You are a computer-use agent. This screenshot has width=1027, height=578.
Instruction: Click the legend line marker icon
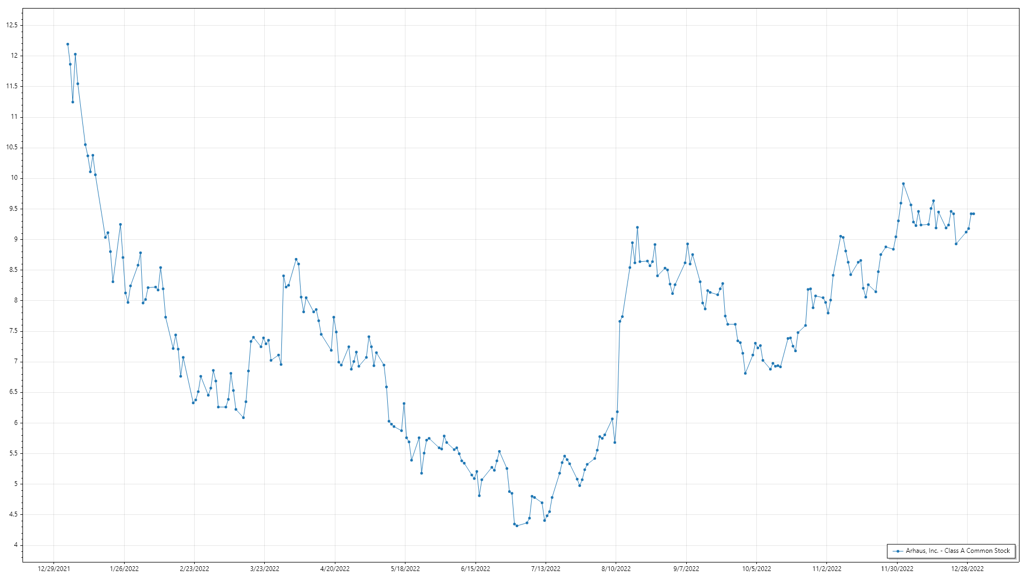point(898,551)
